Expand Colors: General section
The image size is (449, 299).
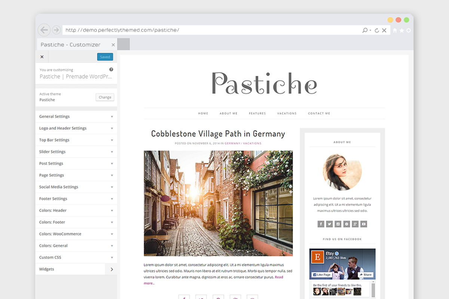point(76,246)
